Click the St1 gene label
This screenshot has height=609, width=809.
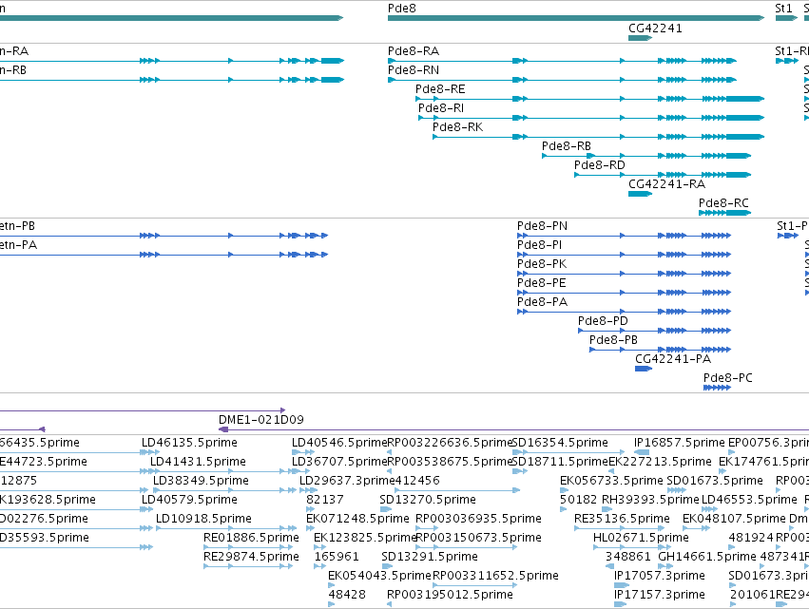[x=783, y=9]
